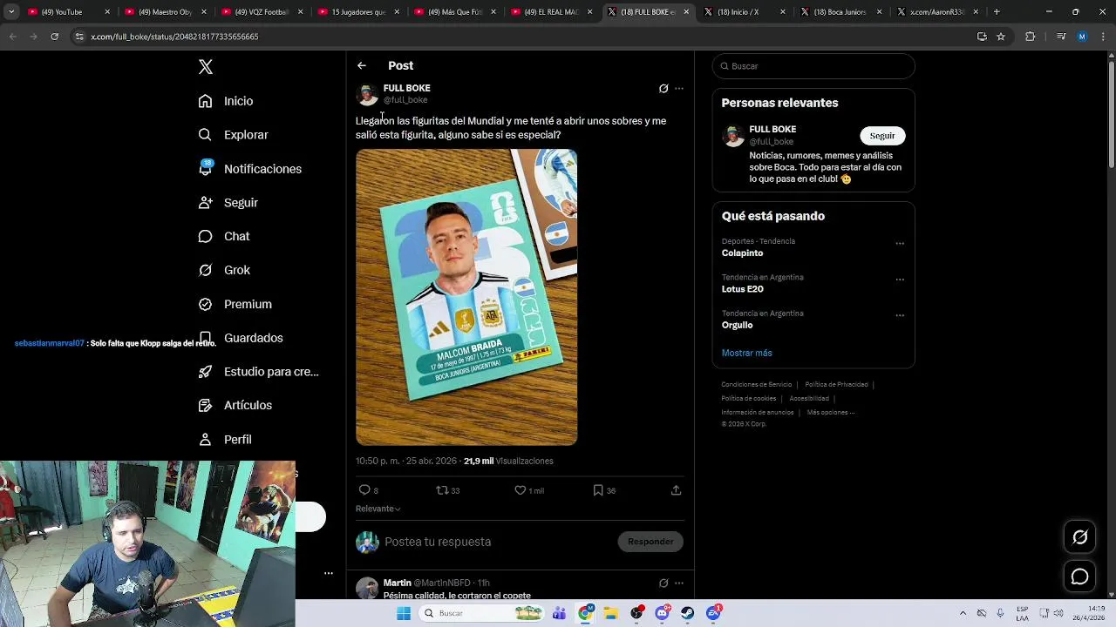The image size is (1116, 627).
Task: Click the address bar URL
Action: (174, 37)
